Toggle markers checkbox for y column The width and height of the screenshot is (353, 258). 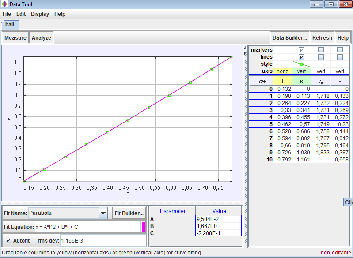coord(340,50)
